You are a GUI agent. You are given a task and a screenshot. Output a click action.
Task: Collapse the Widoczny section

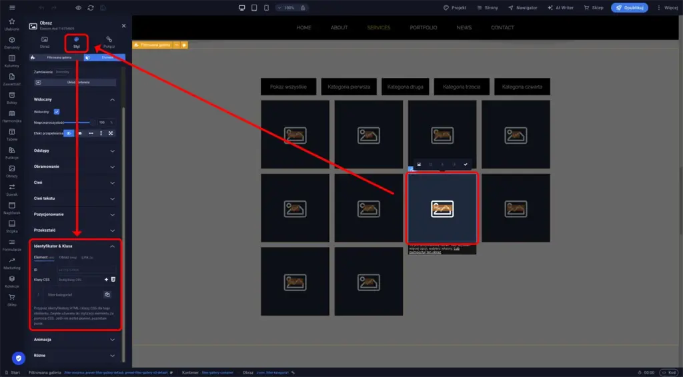point(112,99)
